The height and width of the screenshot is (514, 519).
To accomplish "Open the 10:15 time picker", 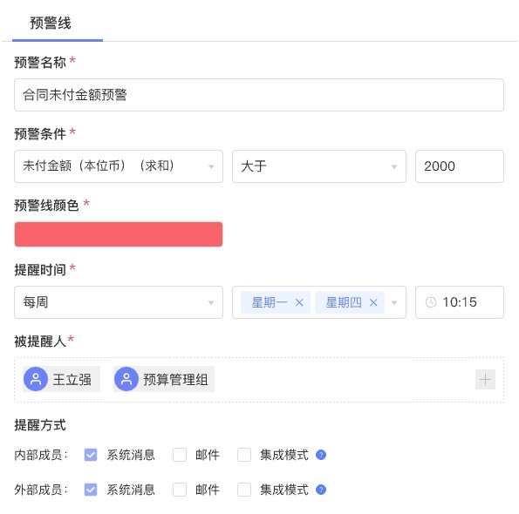I will coord(460,302).
